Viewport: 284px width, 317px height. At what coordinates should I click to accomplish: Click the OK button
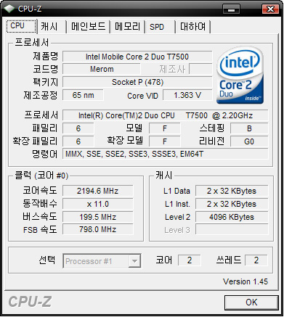[251, 302]
